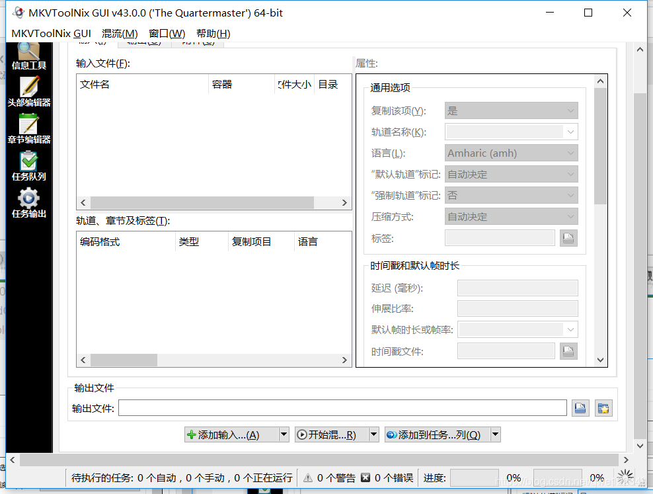Open the arrow menu beside 添加到任务队列
The image size is (653, 494).
pyautogui.click(x=495, y=434)
